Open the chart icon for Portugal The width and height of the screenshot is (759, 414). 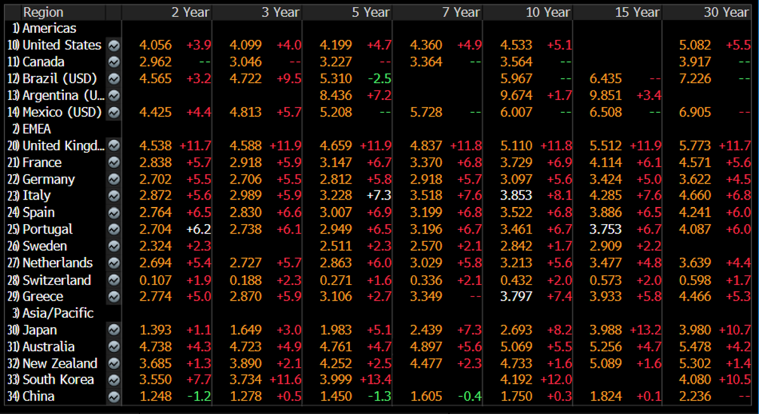tap(114, 230)
